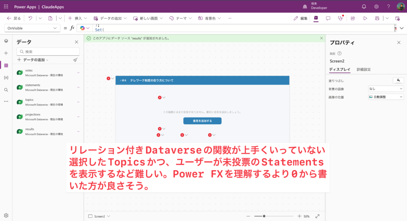Click the Share icon in toolbar
Screen dimensions: 407x221
[x=353, y=18]
